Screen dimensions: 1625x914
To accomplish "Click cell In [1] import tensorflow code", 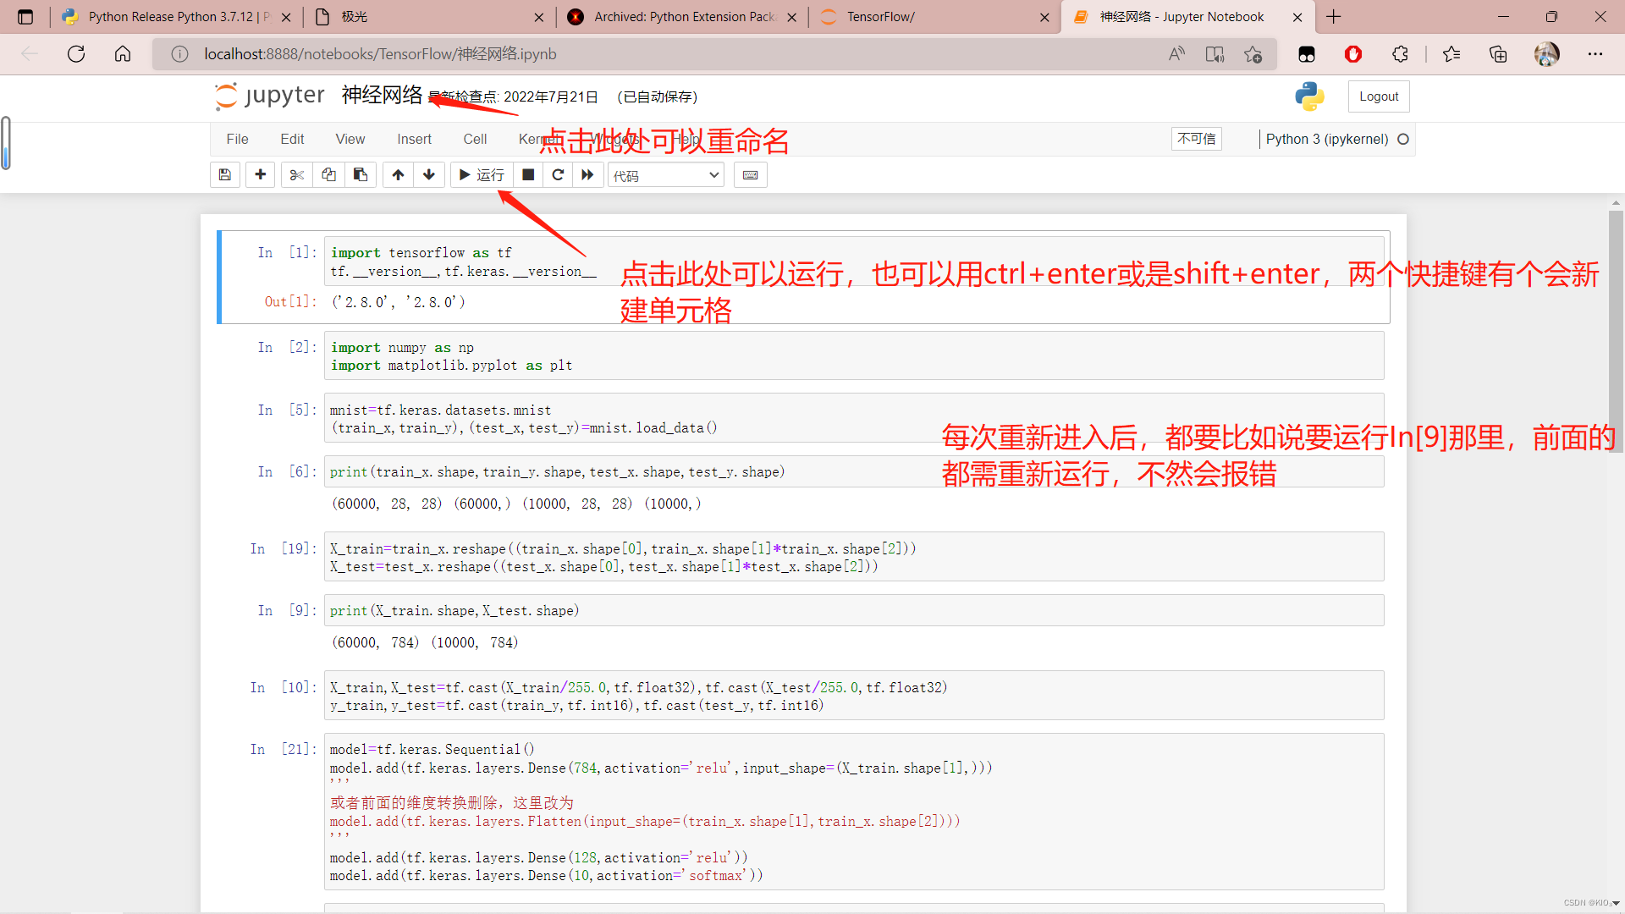I will 854,262.
